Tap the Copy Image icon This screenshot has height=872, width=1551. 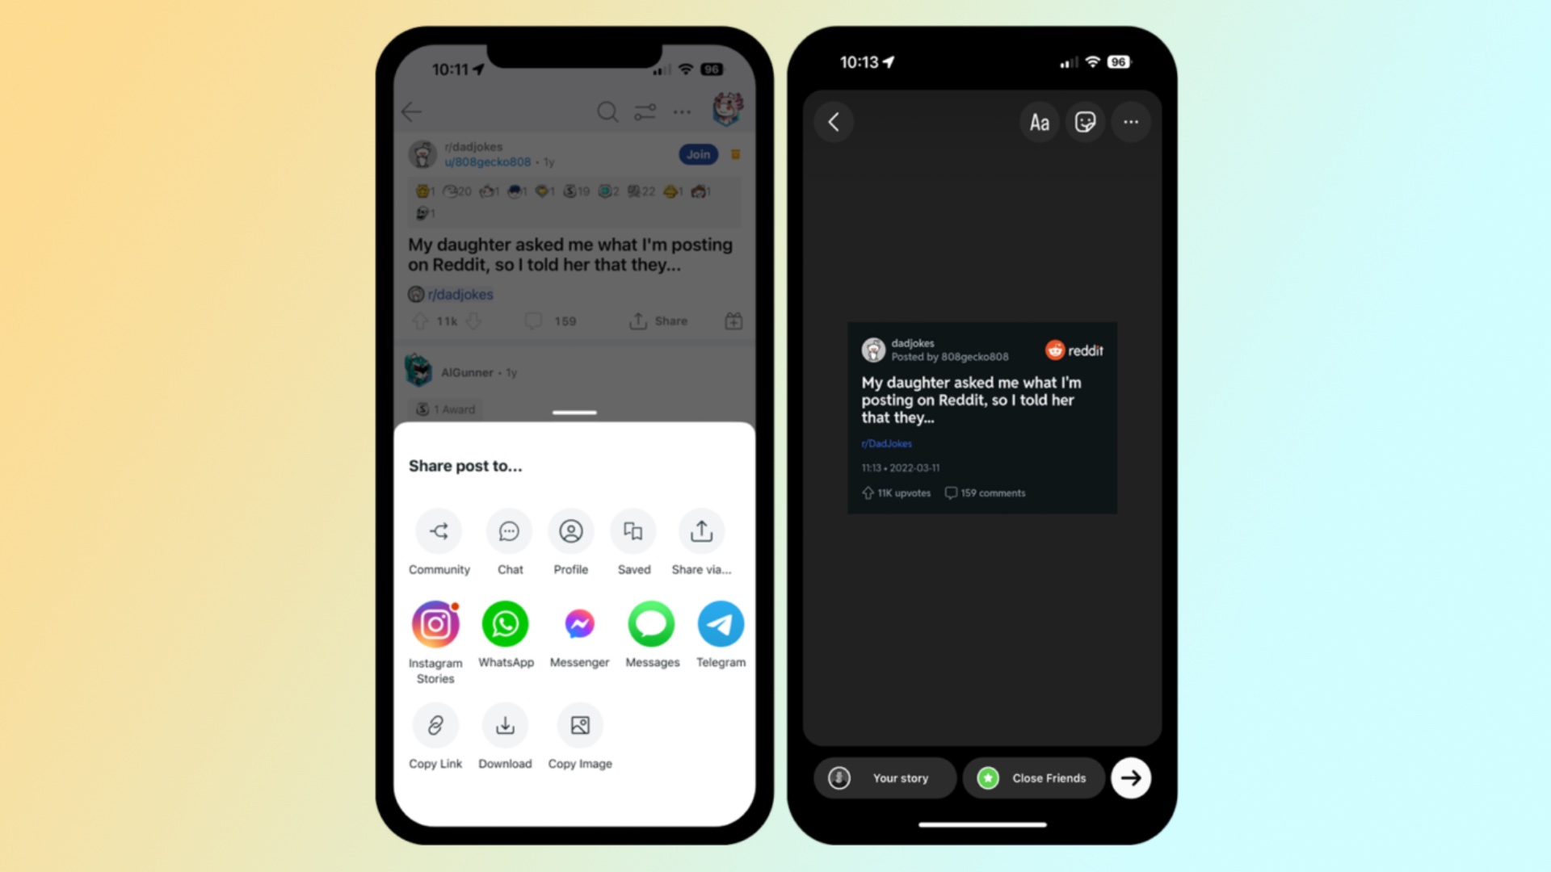point(579,725)
